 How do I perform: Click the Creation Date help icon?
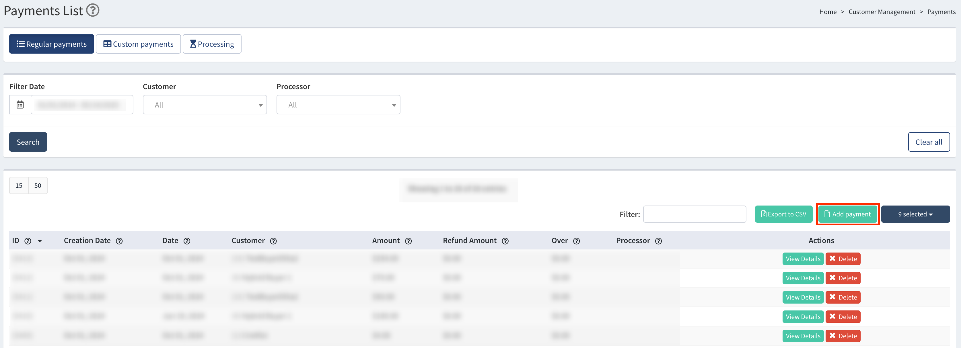119,241
